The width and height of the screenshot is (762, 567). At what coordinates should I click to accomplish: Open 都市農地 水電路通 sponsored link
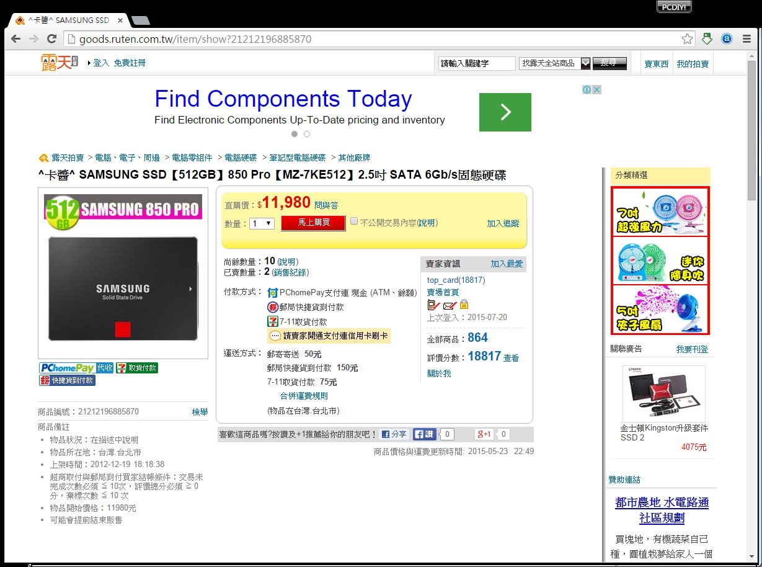click(662, 510)
